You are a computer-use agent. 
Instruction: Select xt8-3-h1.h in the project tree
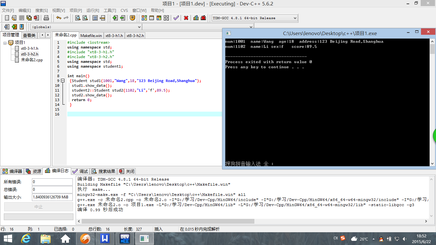29,48
